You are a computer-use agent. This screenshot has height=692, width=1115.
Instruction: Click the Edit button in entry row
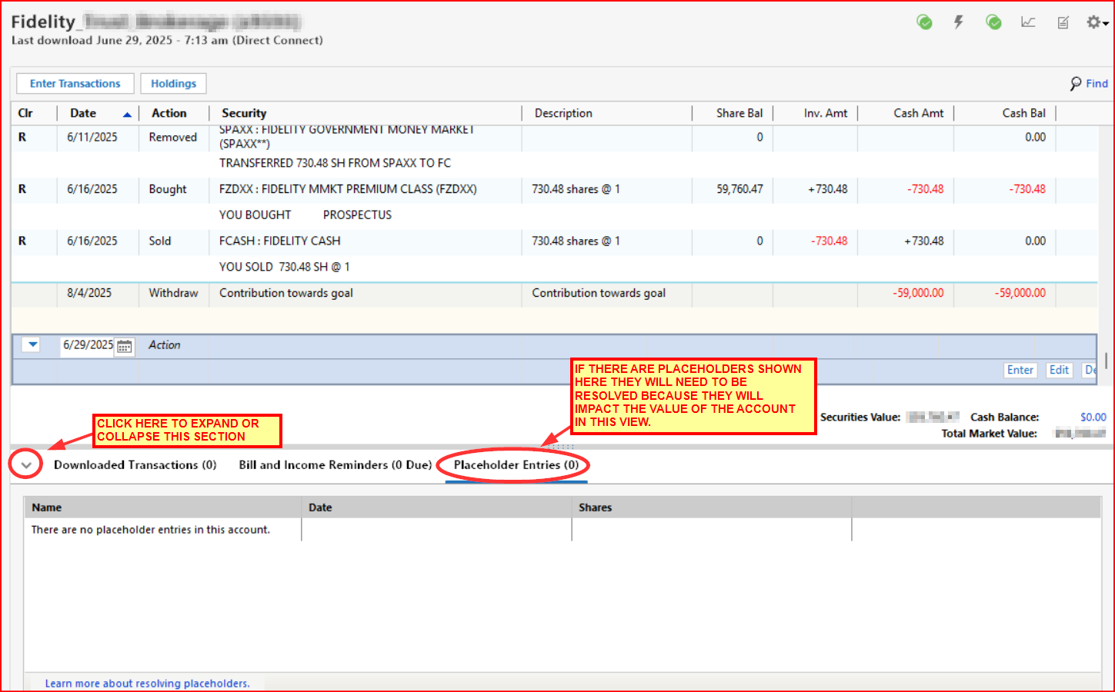[x=1059, y=371]
